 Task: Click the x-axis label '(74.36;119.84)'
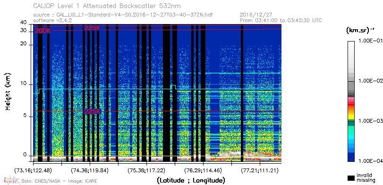[x=90, y=170]
